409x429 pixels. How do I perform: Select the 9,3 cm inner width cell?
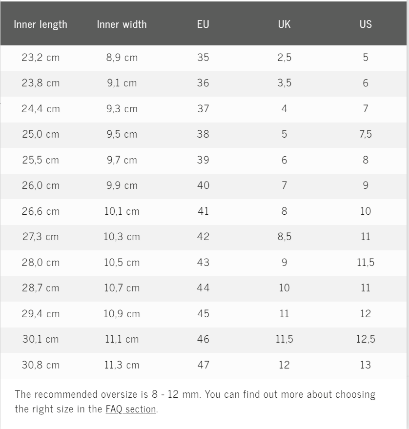click(122, 109)
